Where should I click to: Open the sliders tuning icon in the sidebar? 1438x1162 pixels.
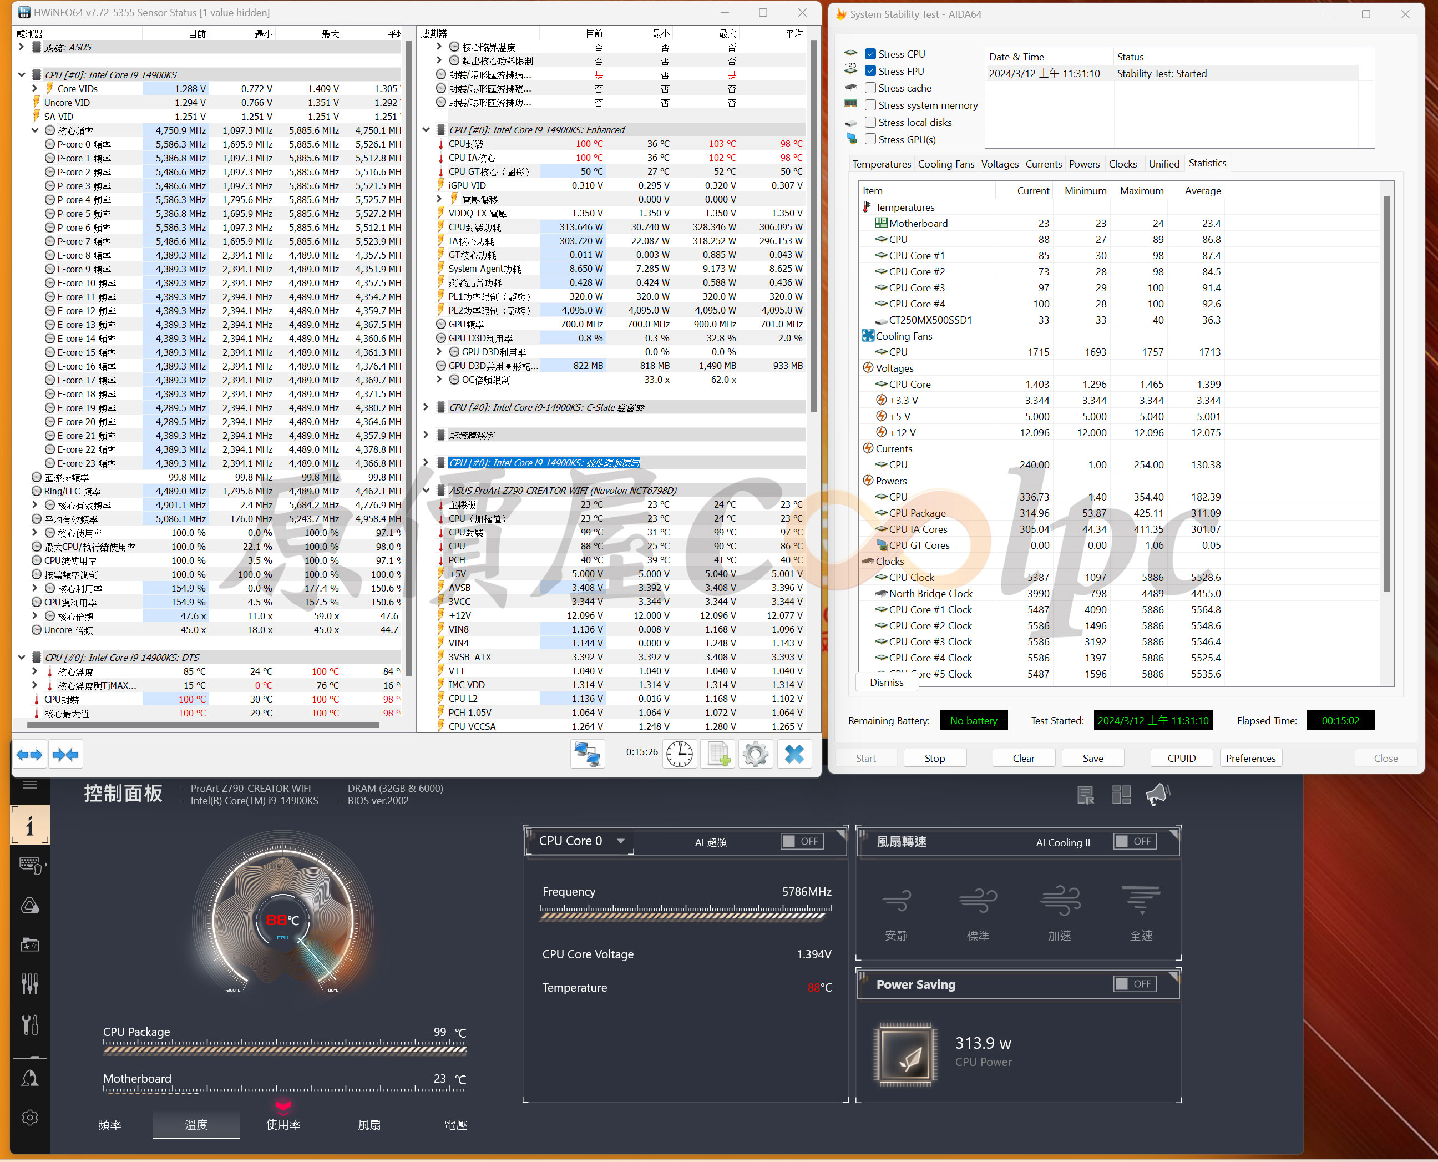click(x=29, y=984)
